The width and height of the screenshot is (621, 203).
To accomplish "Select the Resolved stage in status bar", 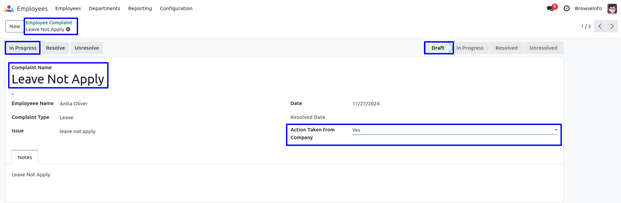I will [506, 48].
